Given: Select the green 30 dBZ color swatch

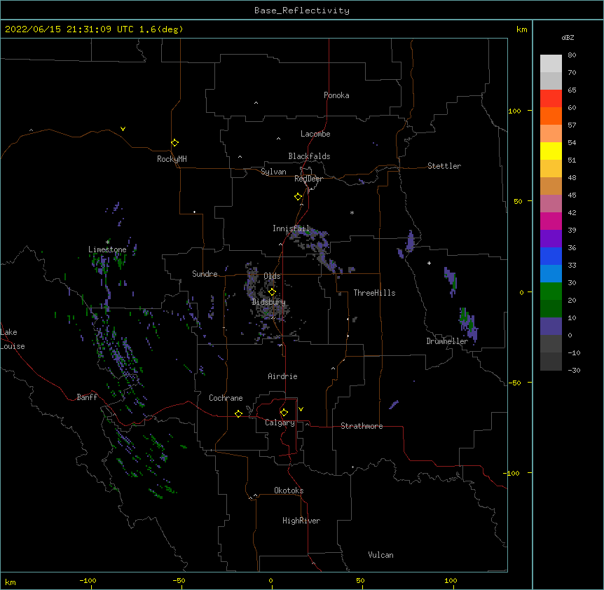Looking at the screenshot, I should coord(551,291).
